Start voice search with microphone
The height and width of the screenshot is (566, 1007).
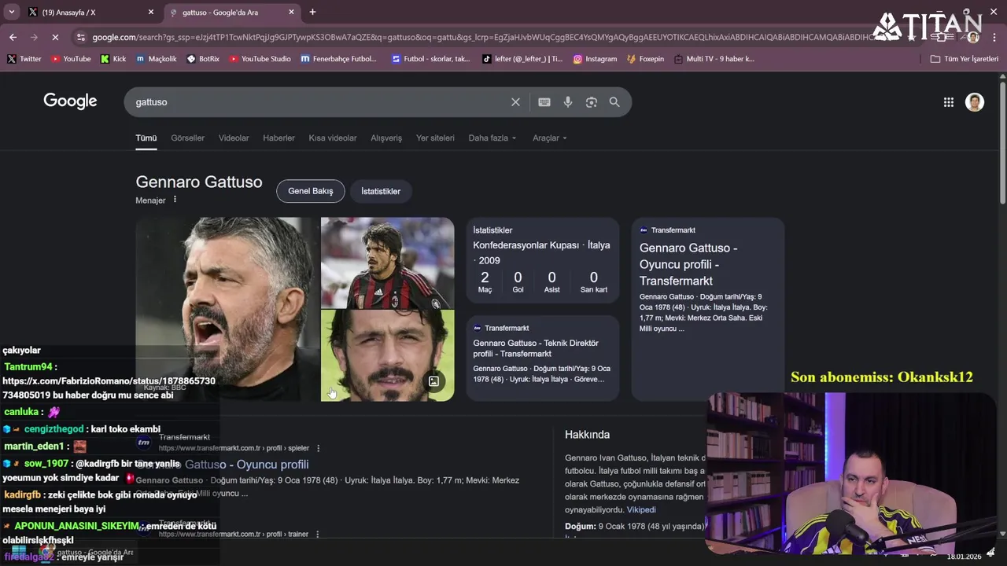(567, 102)
